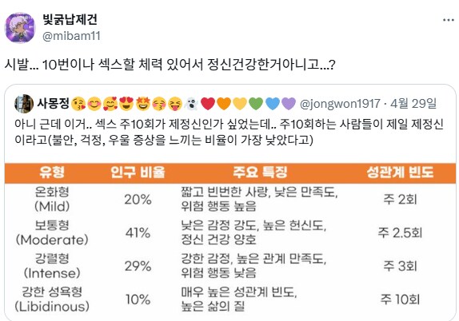Click the main tweet text starting with 시발
Screen dimensions: 459x321
pyautogui.click(x=170, y=65)
